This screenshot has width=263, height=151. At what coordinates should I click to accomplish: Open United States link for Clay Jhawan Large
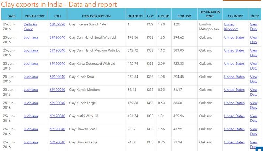(x=234, y=142)
